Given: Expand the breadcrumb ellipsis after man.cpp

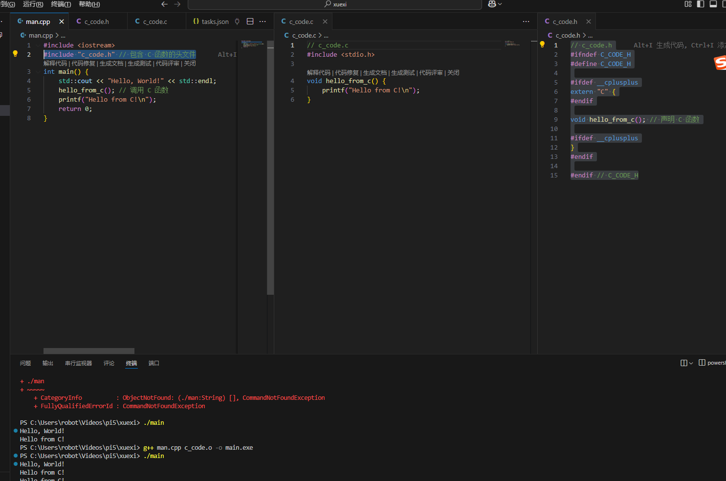Looking at the screenshot, I should click(x=63, y=36).
